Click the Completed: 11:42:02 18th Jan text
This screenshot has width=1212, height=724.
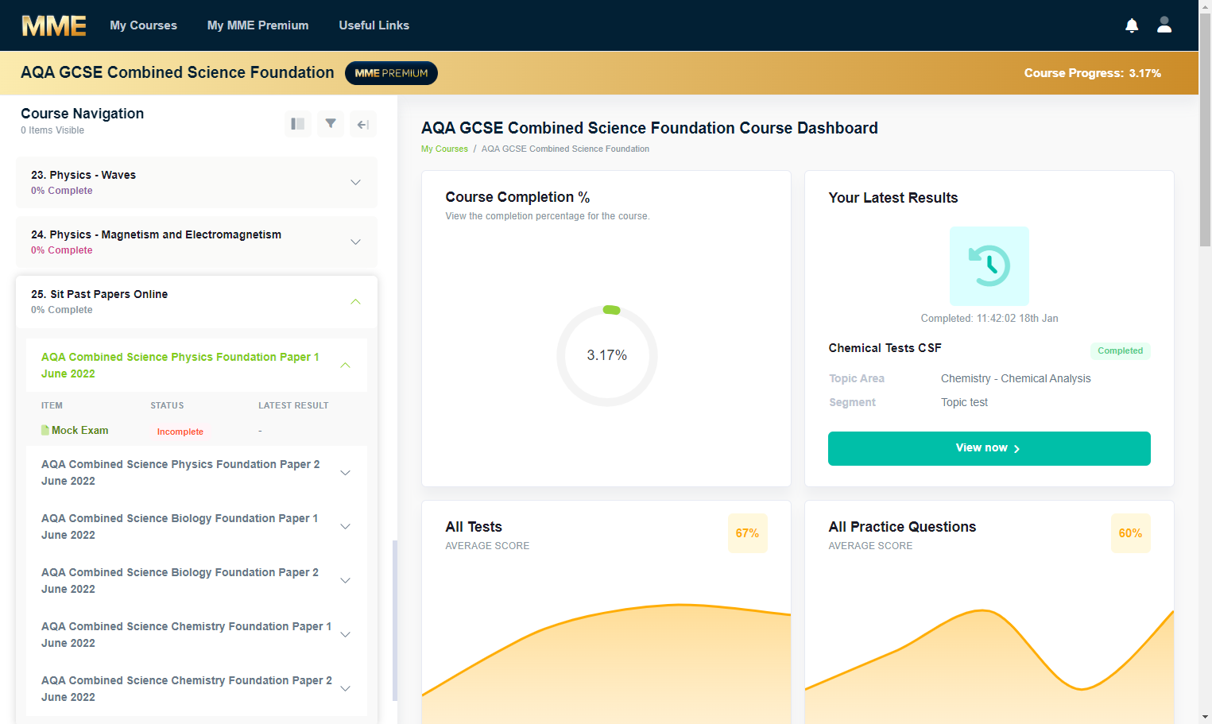pyautogui.click(x=989, y=318)
